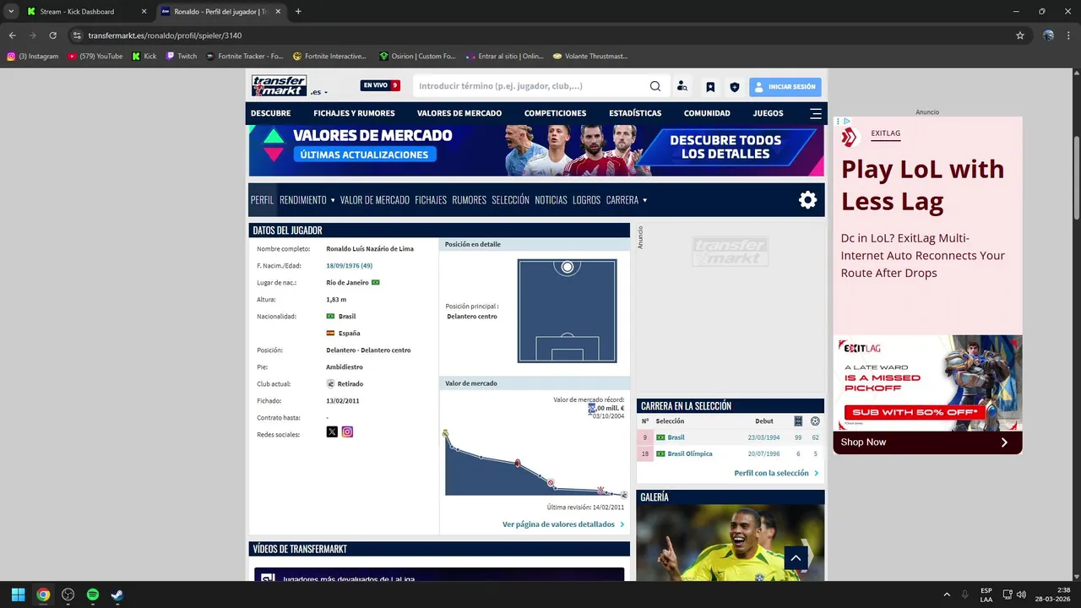Open the COMUNIDAD menu

click(x=707, y=113)
